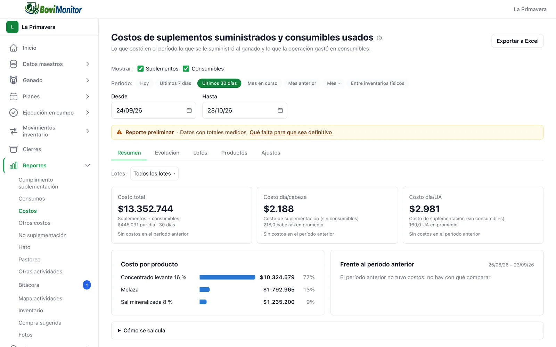This screenshot has width=556, height=347.
Task: Open the Desde date calendar icon
Action: [189, 110]
